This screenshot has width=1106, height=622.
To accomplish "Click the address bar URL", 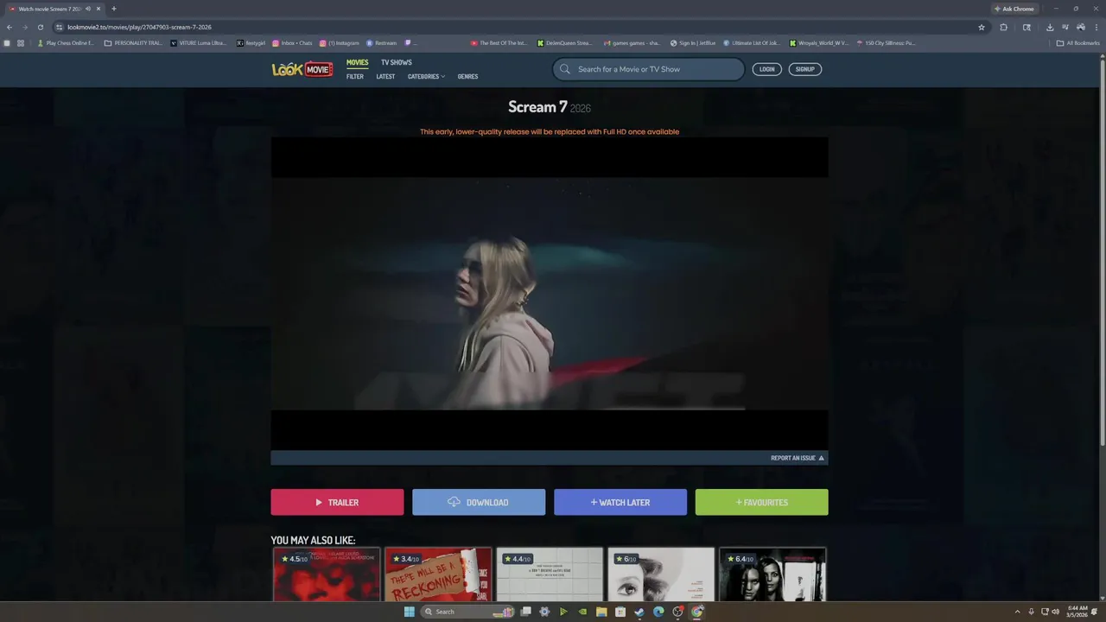I will click(139, 27).
